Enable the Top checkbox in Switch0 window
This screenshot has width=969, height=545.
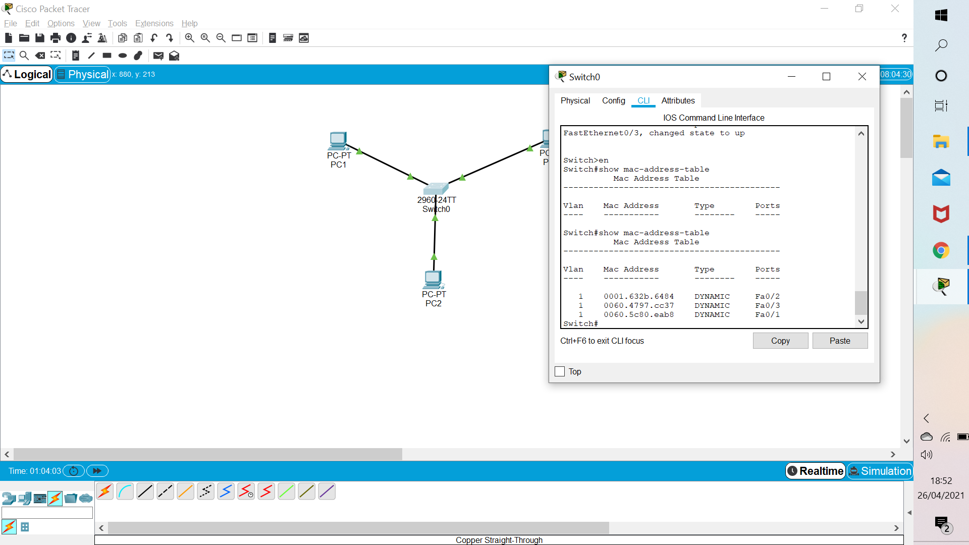click(560, 371)
